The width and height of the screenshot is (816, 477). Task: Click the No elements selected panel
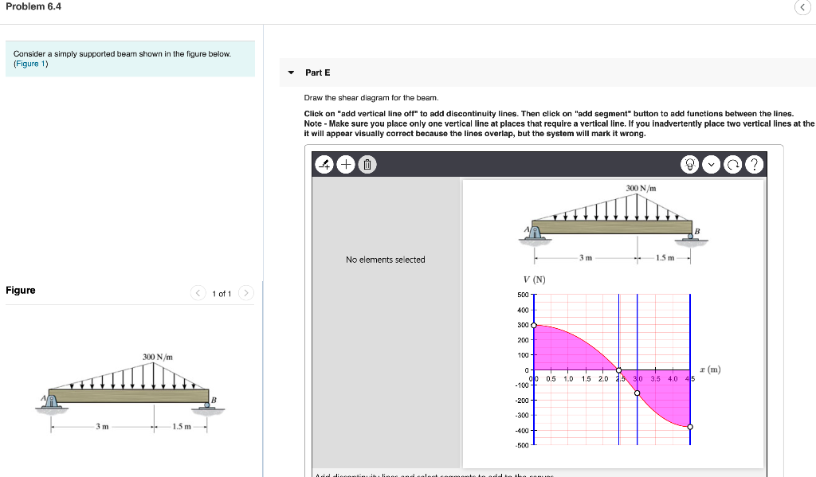(x=386, y=260)
